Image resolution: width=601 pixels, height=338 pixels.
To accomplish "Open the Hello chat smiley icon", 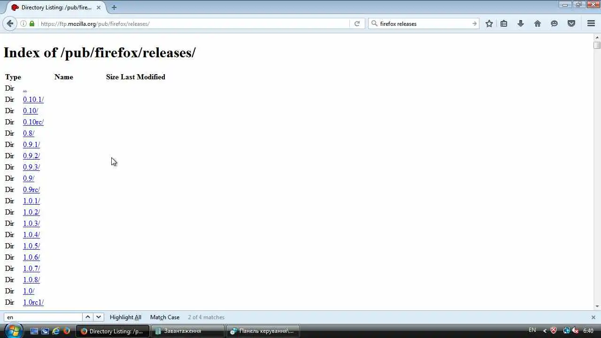I will click(x=555, y=23).
